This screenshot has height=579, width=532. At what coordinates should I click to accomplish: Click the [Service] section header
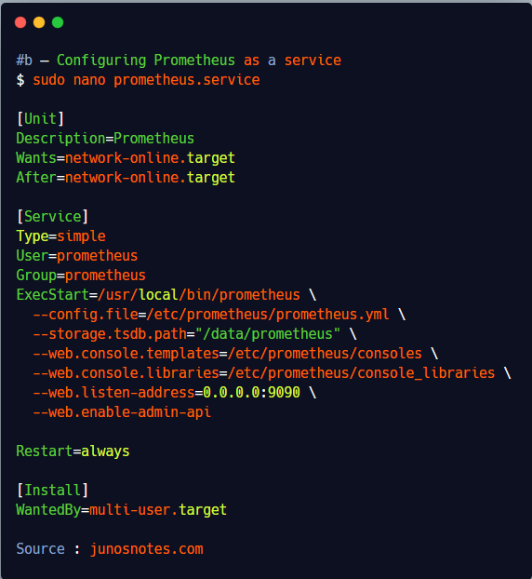tap(53, 216)
